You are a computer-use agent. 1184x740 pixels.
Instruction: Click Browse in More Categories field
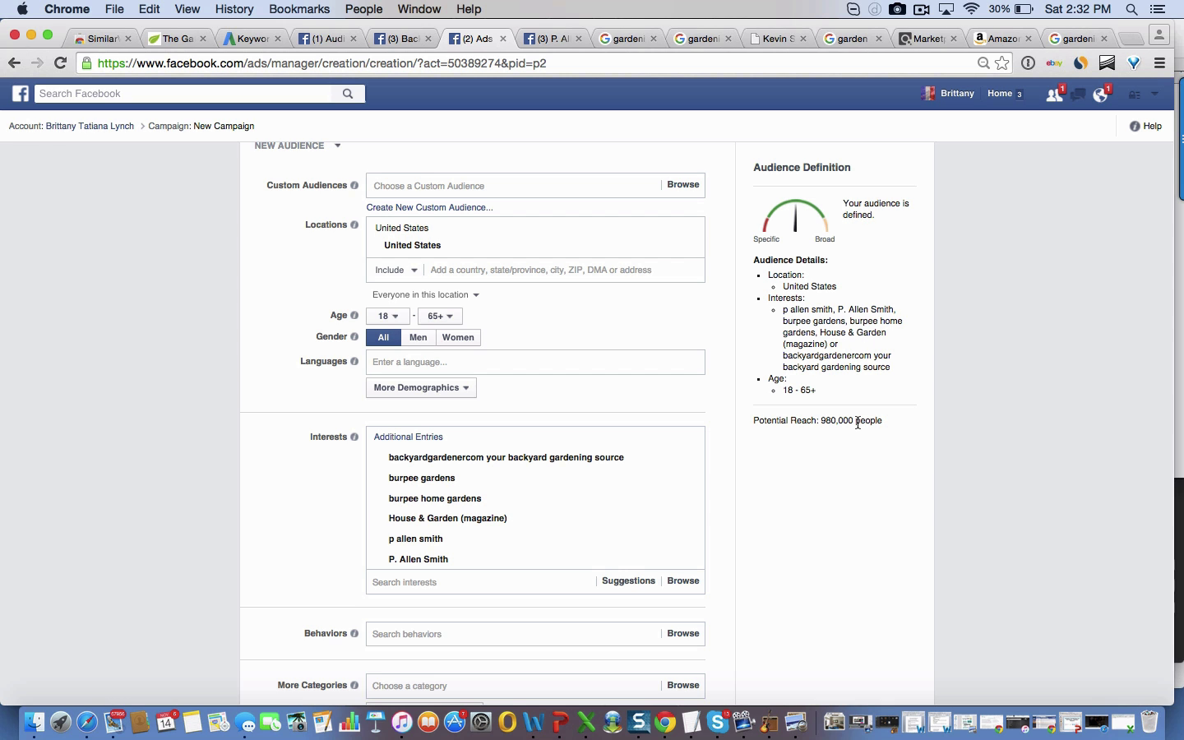pos(682,686)
